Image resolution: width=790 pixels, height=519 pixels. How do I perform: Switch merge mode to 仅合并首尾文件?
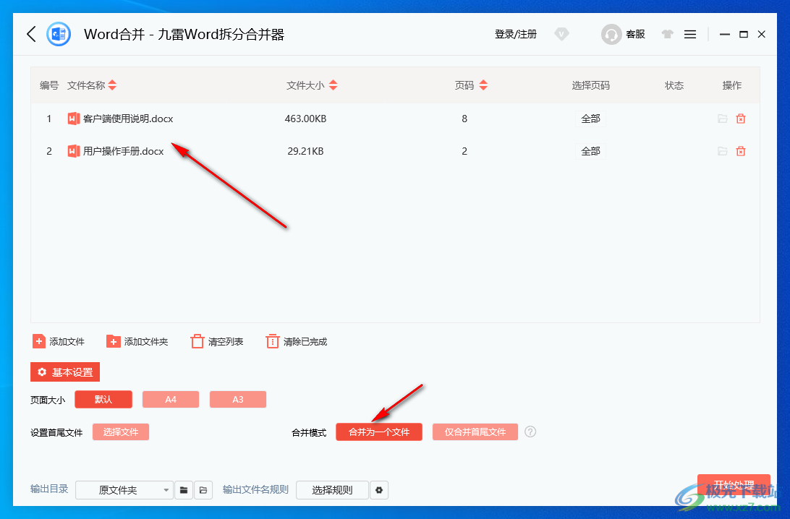(x=475, y=432)
